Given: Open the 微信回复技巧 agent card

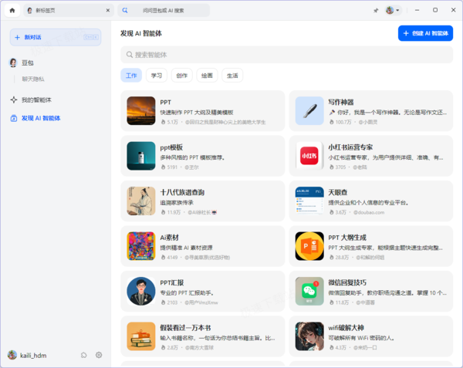Looking at the screenshot, I should pos(371,292).
